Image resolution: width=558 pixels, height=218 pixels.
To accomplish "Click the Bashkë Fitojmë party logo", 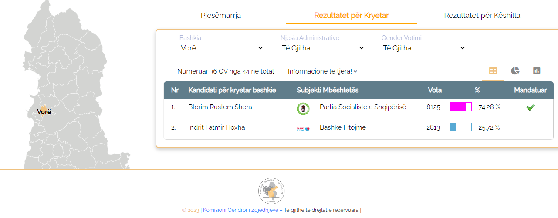I will pyautogui.click(x=303, y=129).
